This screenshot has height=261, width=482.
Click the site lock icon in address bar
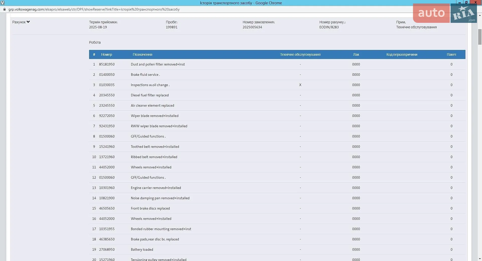point(4,9)
